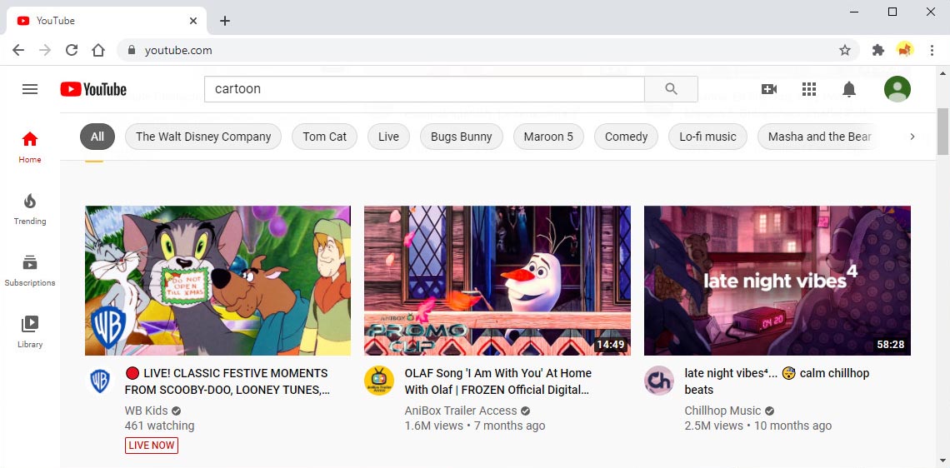This screenshot has width=950, height=468.
Task: Open late night vibes calm chillhop title
Action: coord(777,381)
